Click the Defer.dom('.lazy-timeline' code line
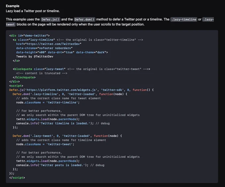The height and width of the screenshot is (187, 225). [x=70, y=94]
